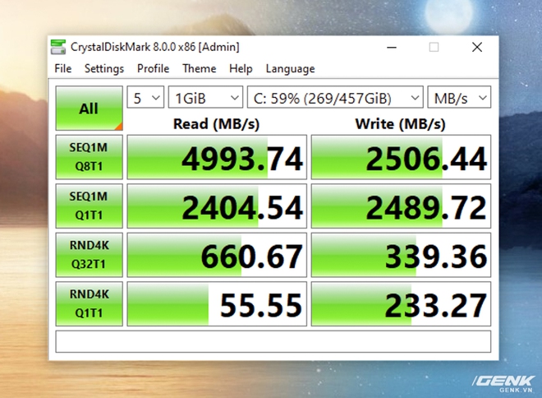542x398 pixels.
Task: Start the SEQ1M Q8T1 test
Action: [90, 157]
